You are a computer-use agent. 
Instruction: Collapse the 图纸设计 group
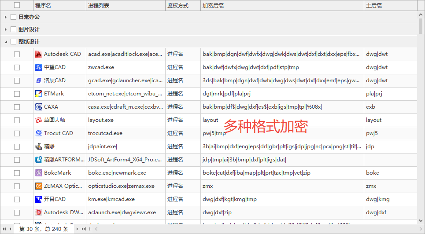tap(6, 42)
